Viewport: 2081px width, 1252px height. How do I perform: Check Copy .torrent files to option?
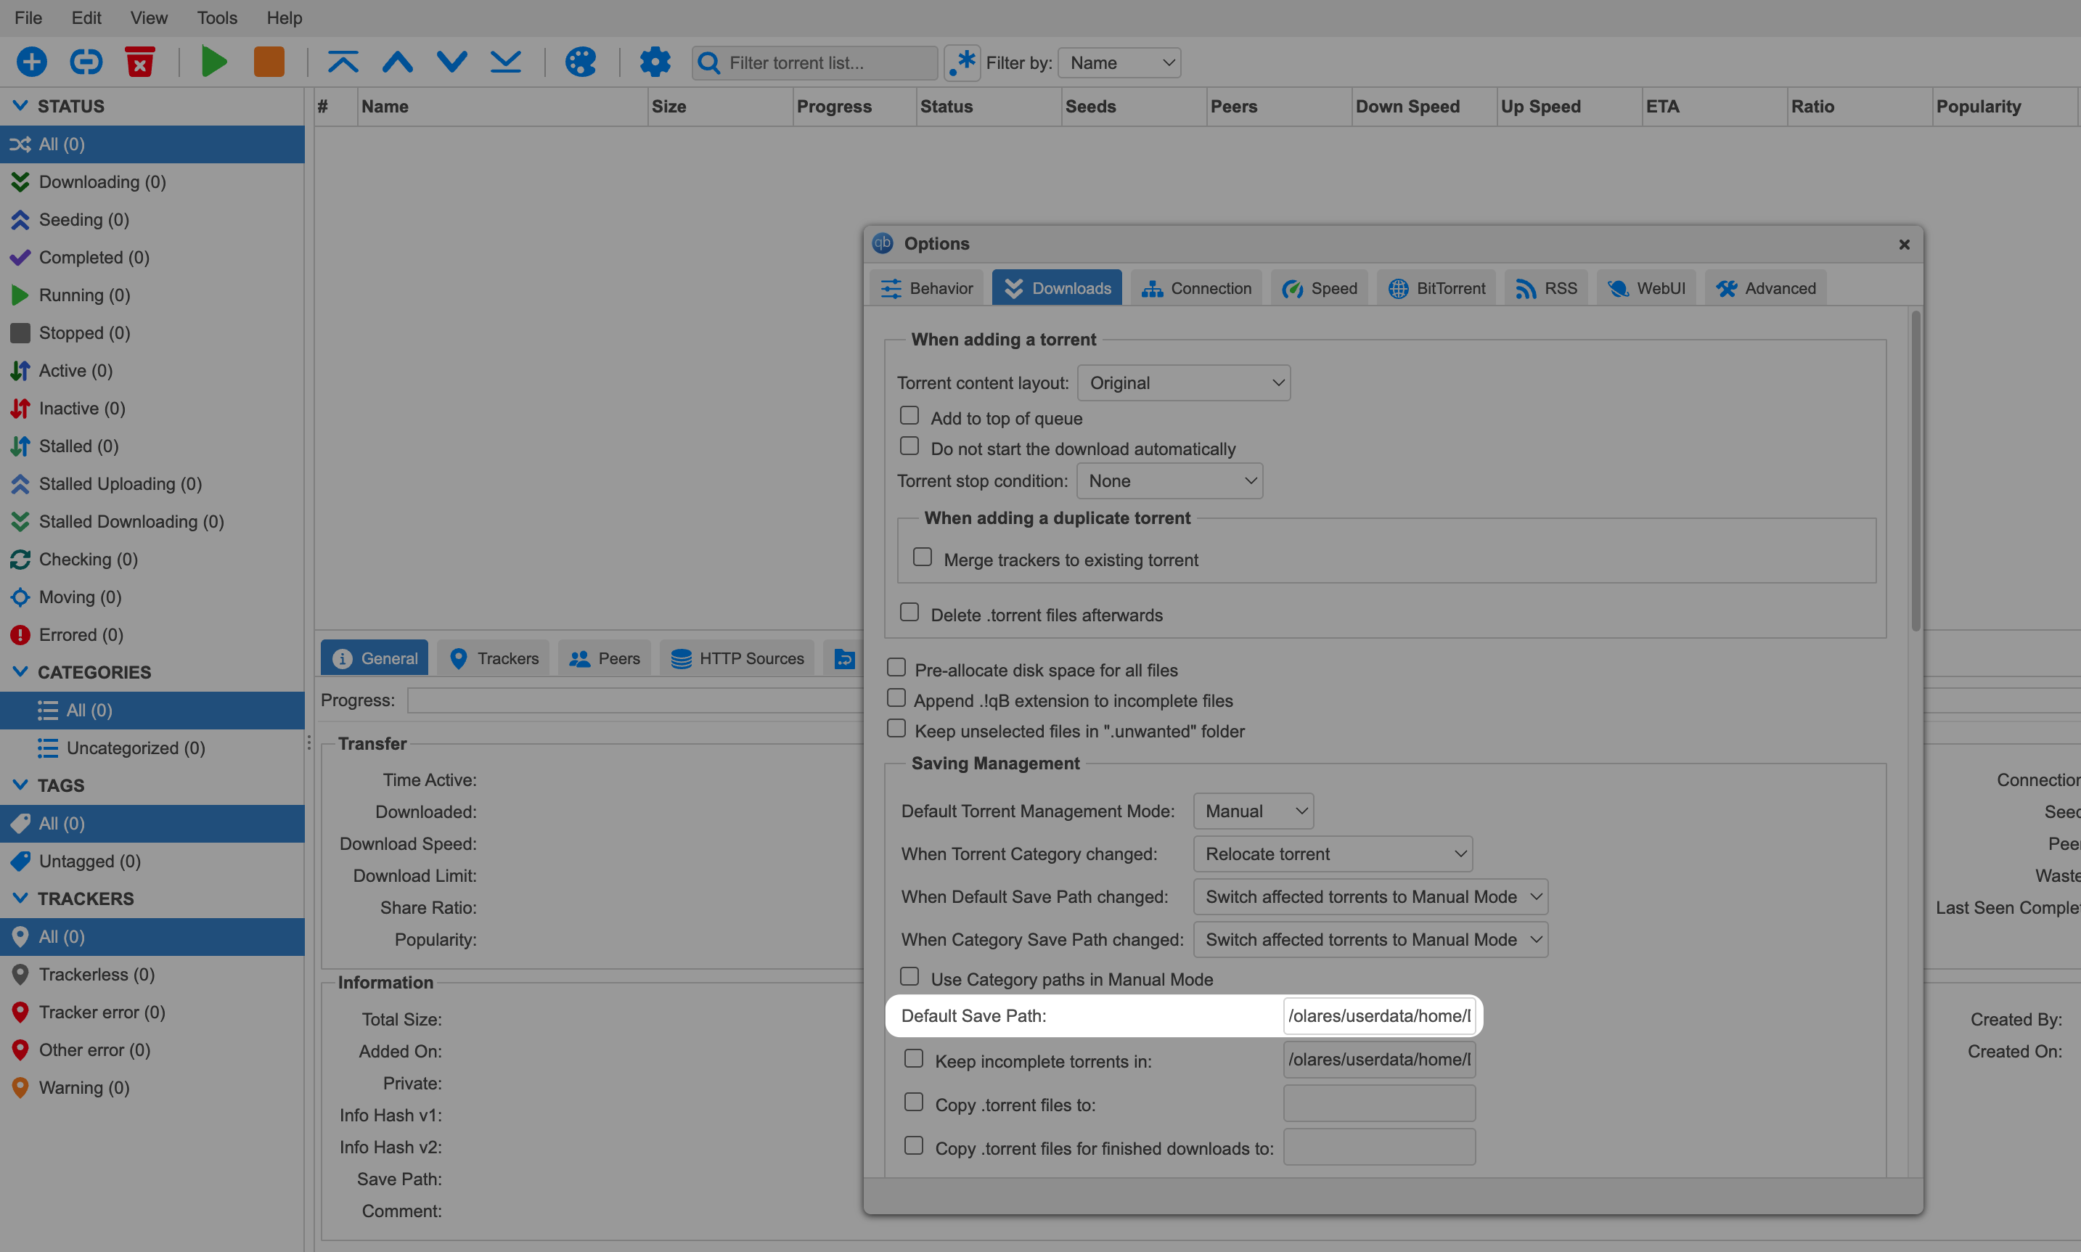(915, 1102)
